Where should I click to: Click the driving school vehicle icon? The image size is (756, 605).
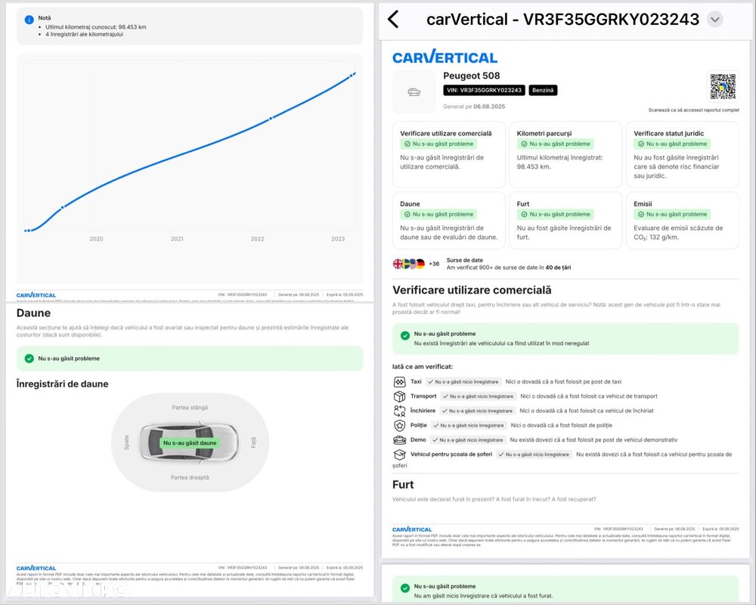click(399, 455)
